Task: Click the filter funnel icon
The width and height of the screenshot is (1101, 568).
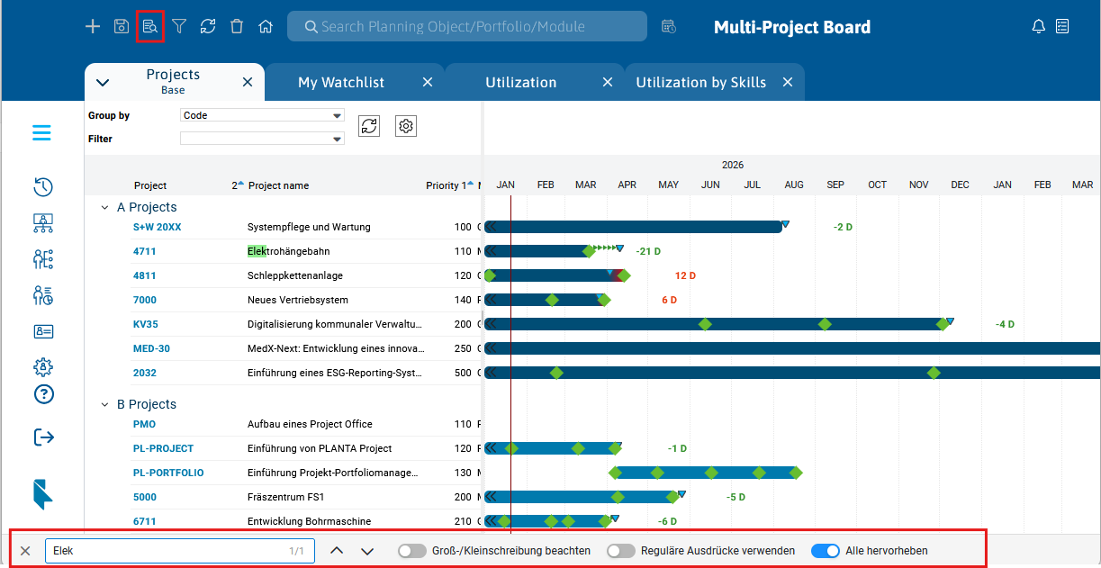Action: [x=179, y=26]
